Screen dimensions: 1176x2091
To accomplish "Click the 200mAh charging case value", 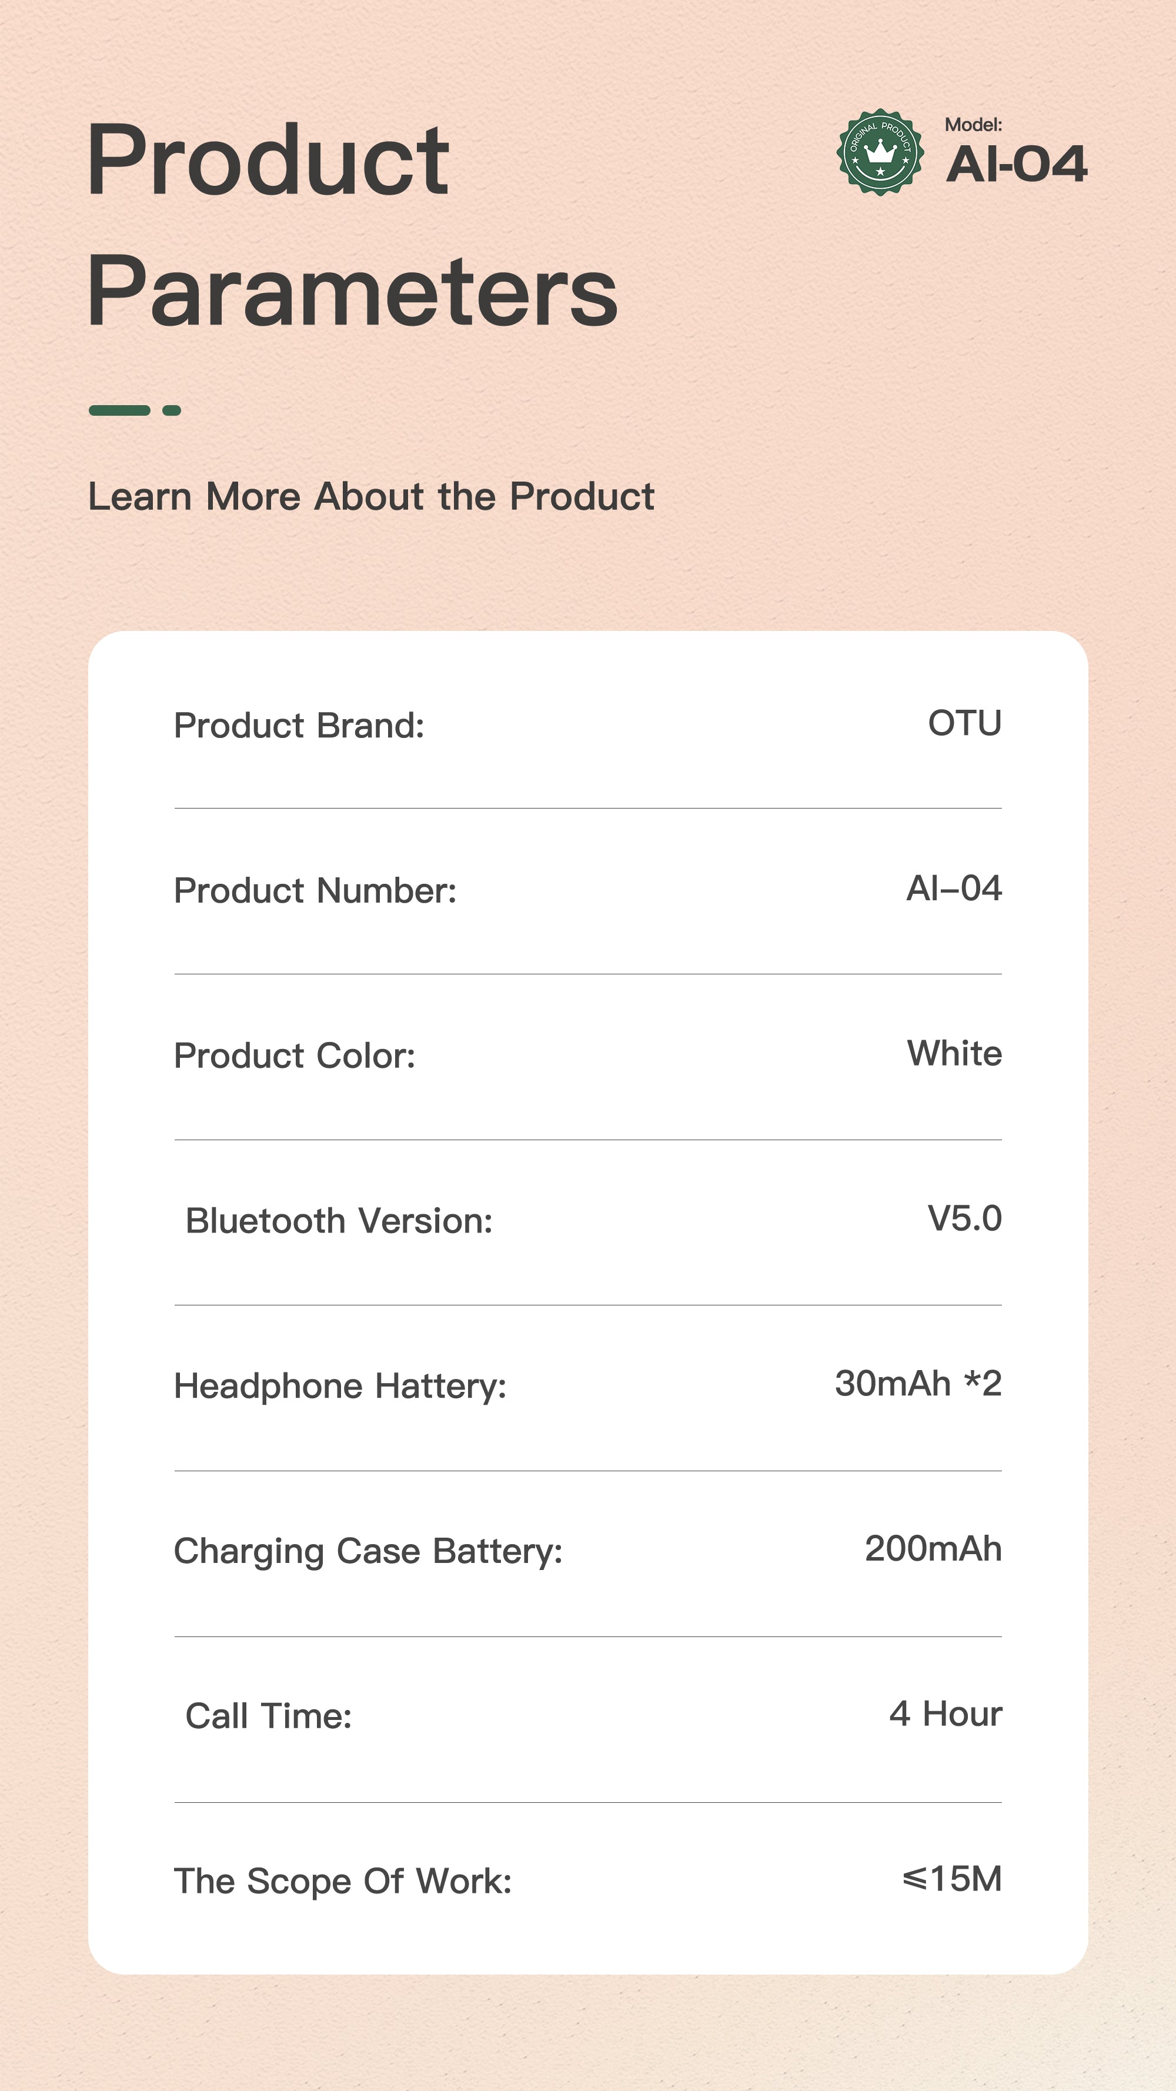I will [933, 1549].
